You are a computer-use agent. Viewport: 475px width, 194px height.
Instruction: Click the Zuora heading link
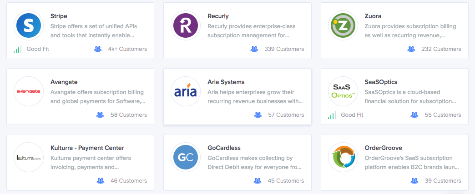(373, 16)
